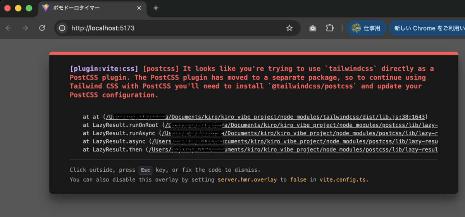
Task: Open a new tab with plus button
Action: (156, 8)
